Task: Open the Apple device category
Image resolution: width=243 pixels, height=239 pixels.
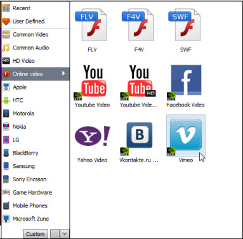Action: pos(36,87)
